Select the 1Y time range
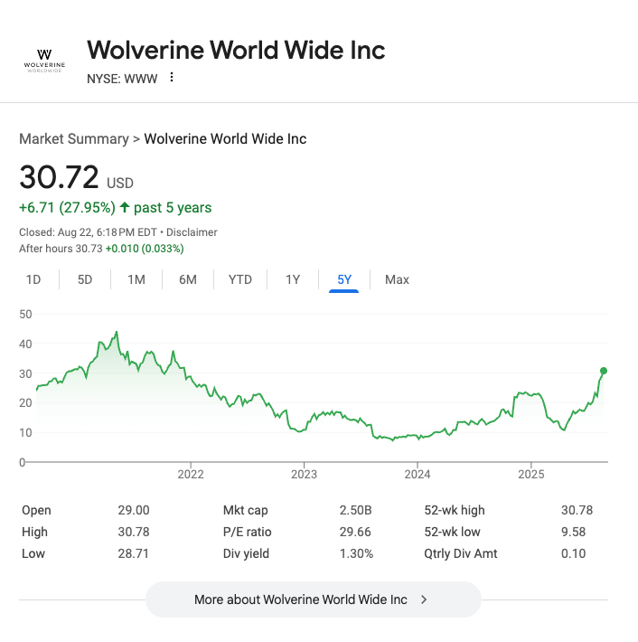This screenshot has height=642, width=638. (293, 279)
